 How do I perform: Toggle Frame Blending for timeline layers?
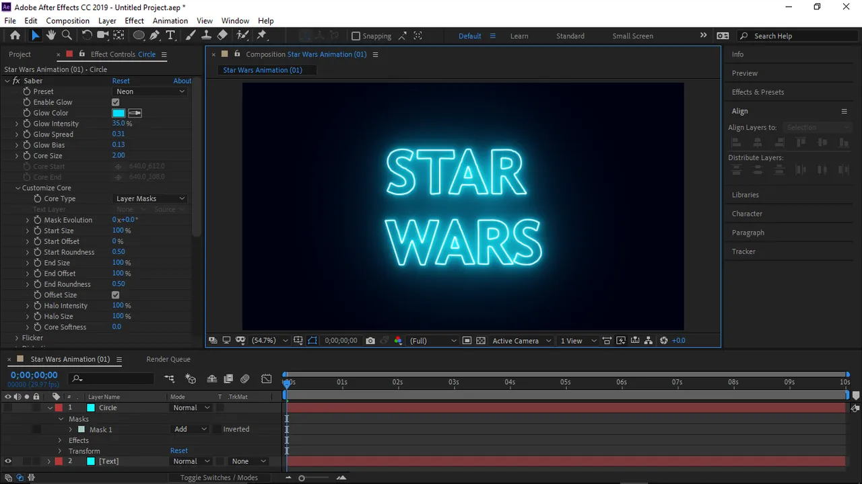point(228,379)
